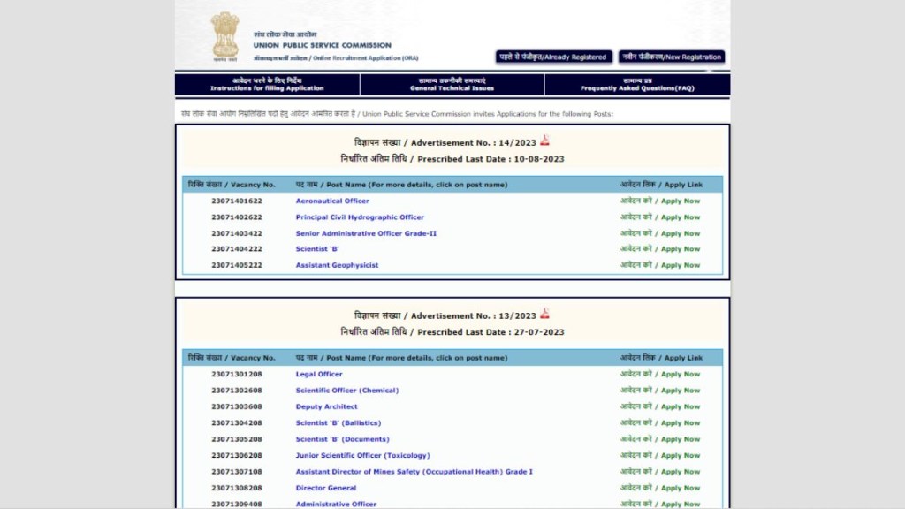View the Deputy Architect post details
Screen dimensions: 905x509
point(327,407)
